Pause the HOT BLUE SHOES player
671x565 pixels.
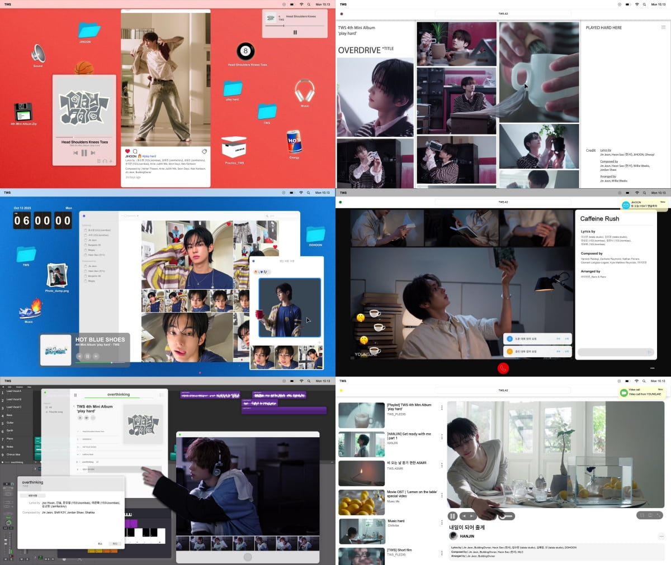tap(87, 356)
